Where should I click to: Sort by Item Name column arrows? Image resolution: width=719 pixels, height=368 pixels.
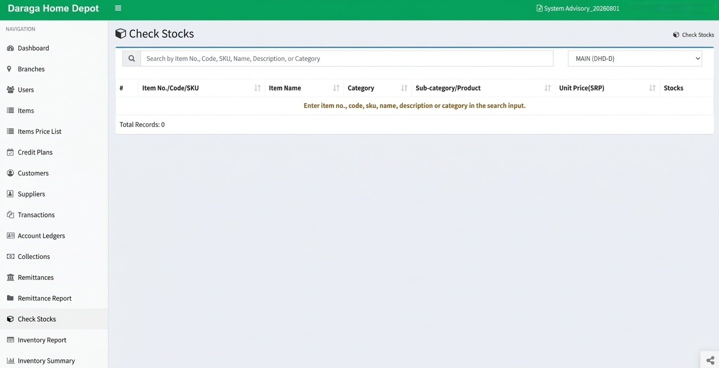click(336, 88)
